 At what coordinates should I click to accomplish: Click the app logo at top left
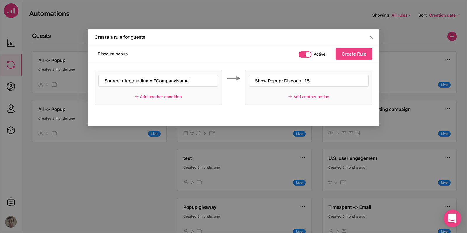(11, 11)
